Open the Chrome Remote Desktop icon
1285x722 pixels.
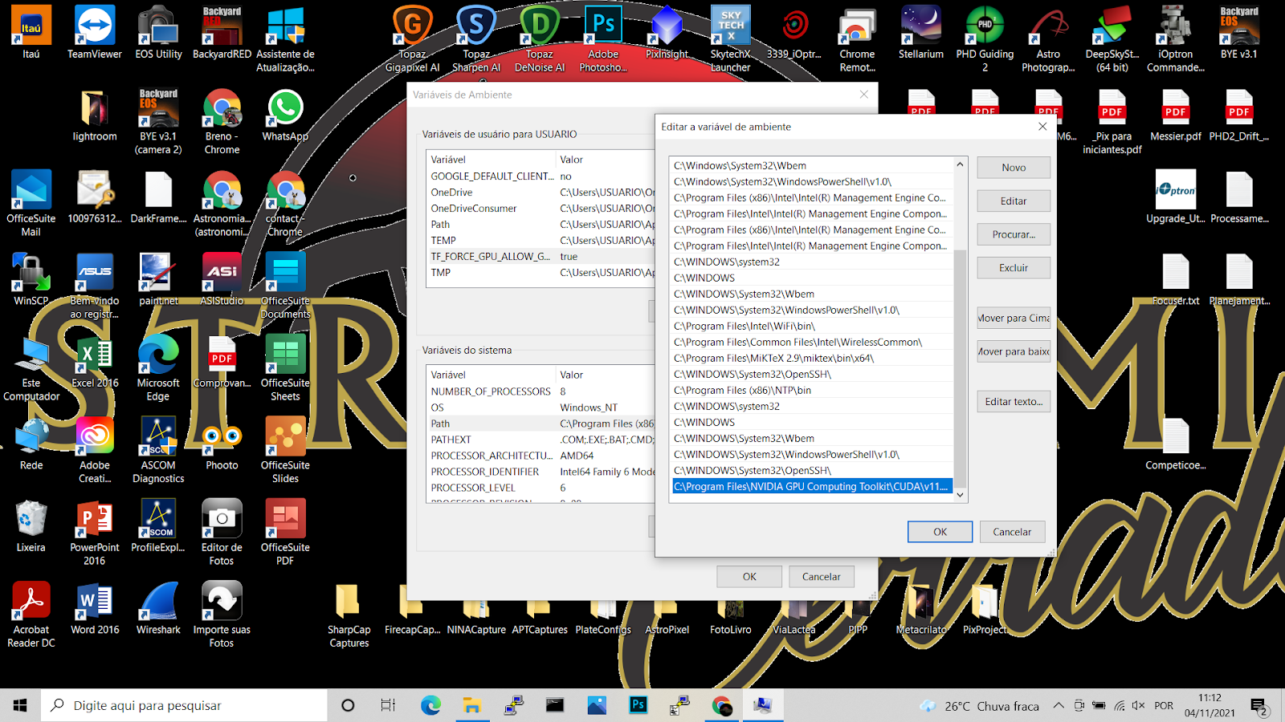[857, 39]
